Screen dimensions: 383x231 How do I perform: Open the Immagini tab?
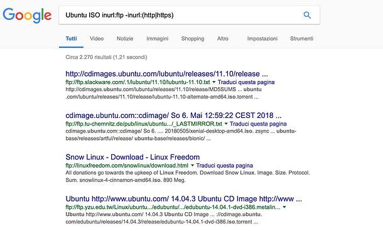tap(158, 38)
